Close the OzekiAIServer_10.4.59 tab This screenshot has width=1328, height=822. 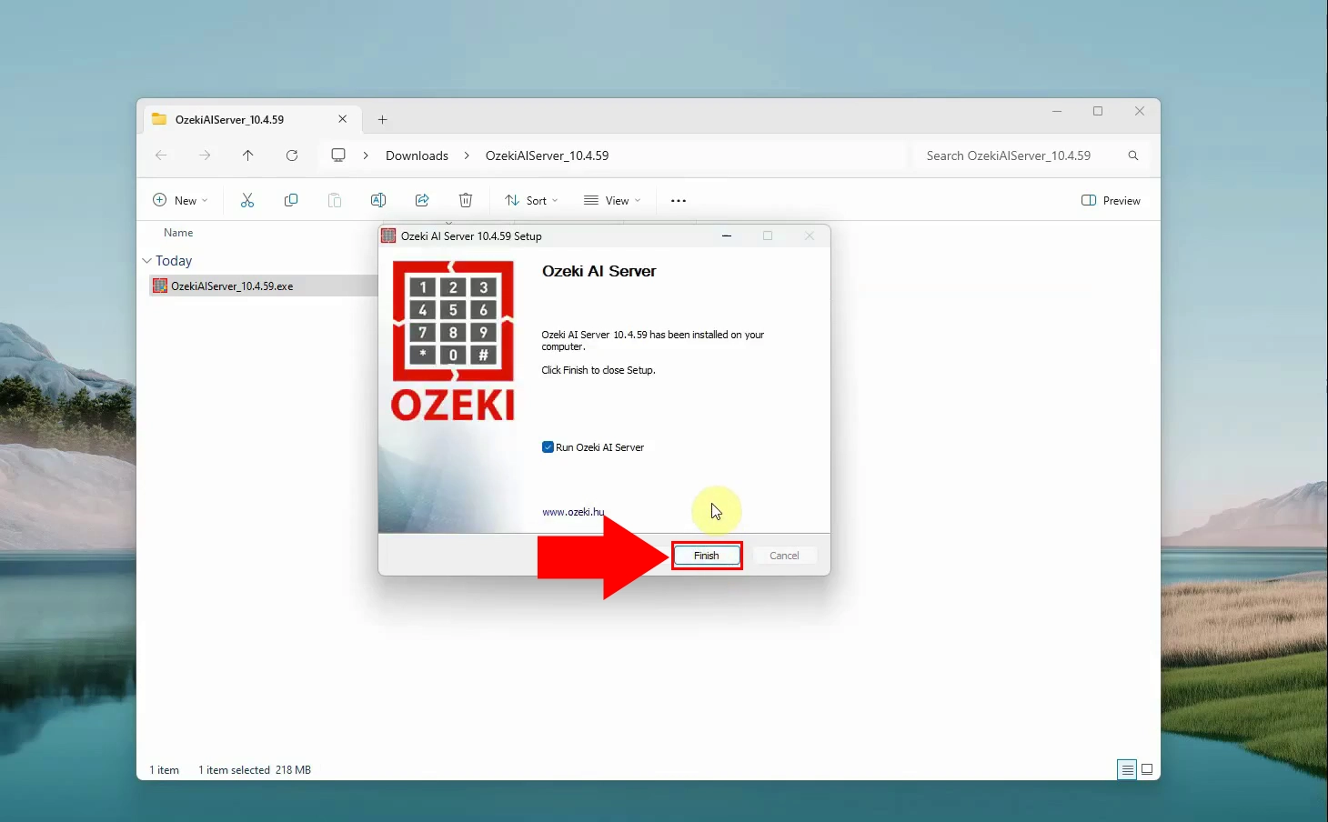coord(343,119)
